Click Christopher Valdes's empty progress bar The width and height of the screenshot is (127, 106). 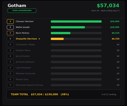click(x=76, y=45)
